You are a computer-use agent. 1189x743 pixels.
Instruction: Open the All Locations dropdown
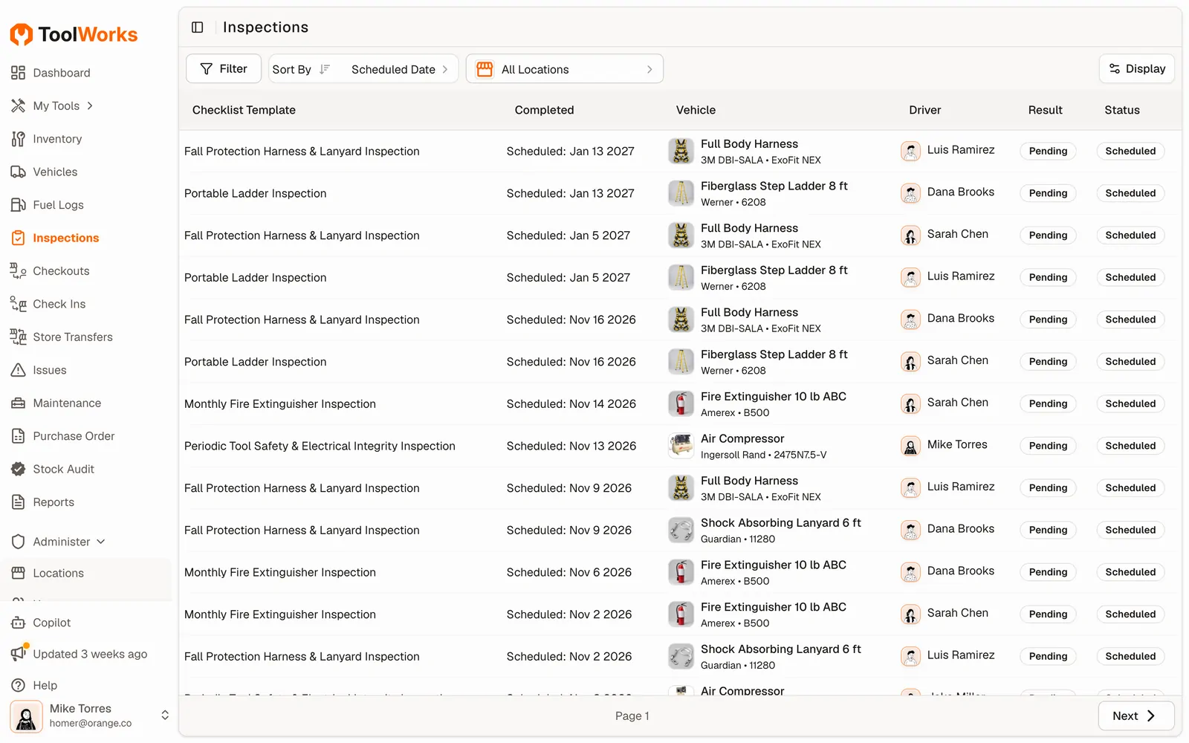point(565,69)
